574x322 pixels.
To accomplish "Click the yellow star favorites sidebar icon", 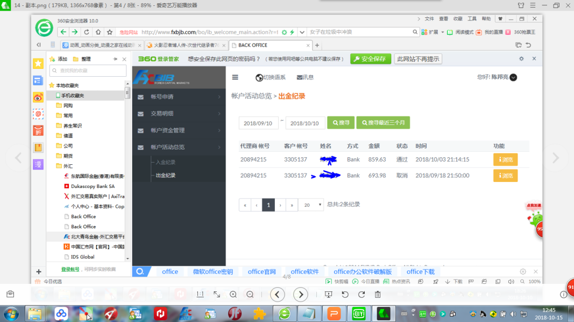I will point(38,63).
